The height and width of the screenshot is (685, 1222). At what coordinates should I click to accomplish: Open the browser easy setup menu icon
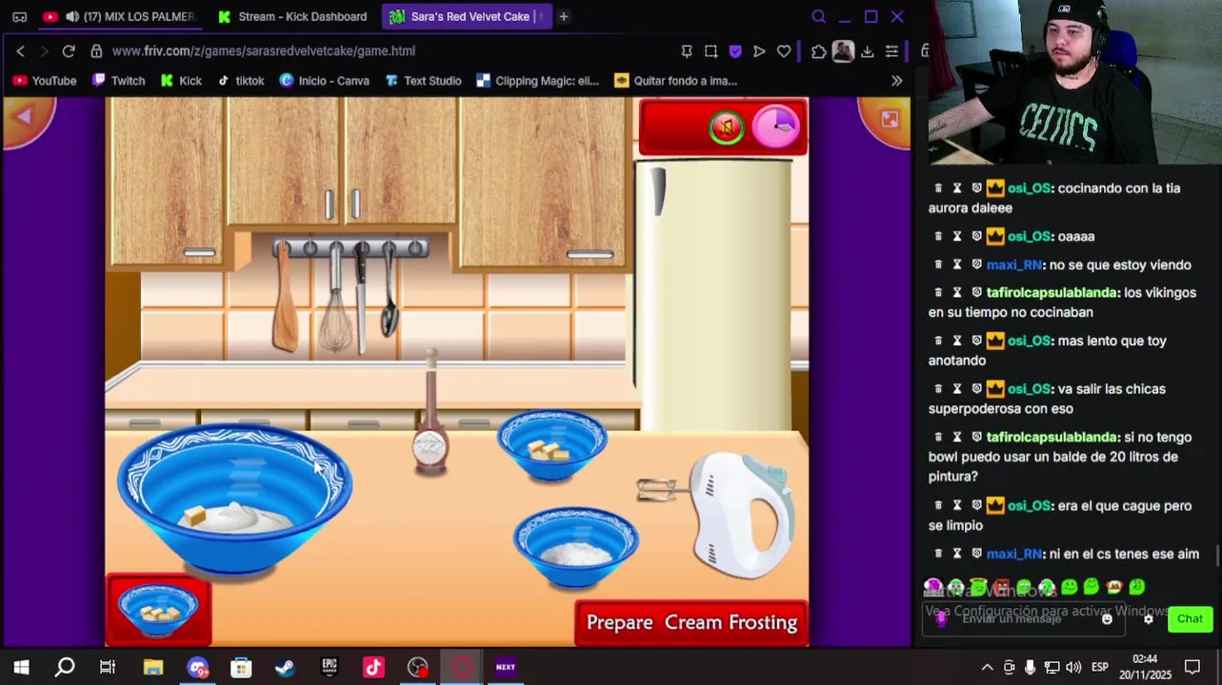[891, 51]
